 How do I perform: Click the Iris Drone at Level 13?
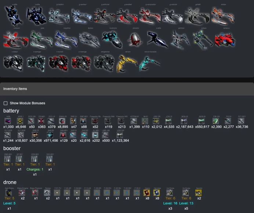185,193
